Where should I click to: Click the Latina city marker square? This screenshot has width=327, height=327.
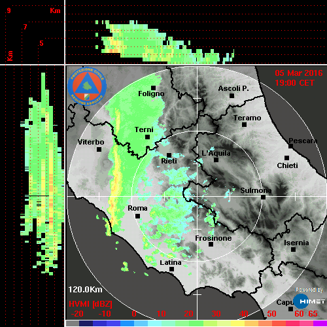(171, 269)
